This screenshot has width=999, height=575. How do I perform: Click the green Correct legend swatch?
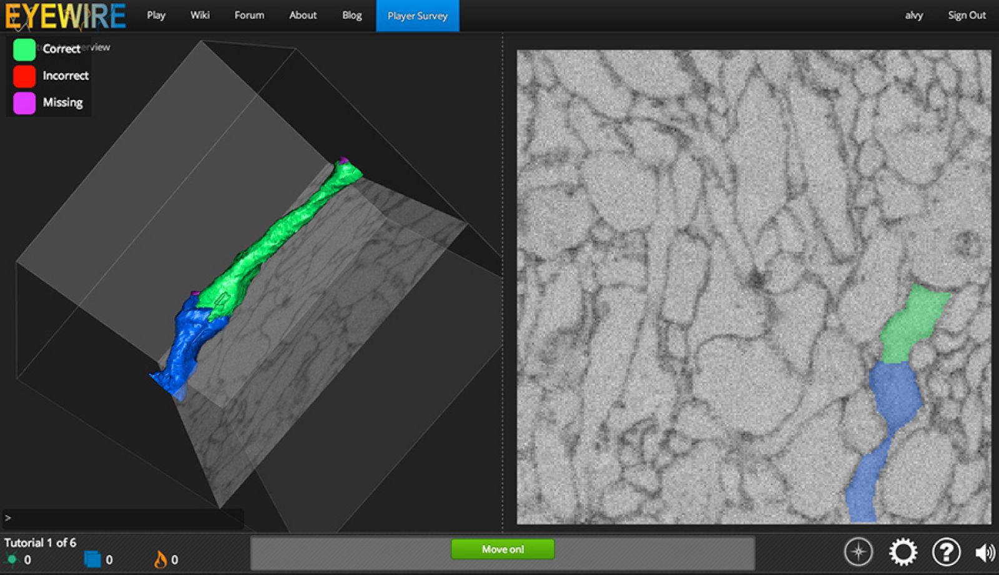click(x=24, y=49)
